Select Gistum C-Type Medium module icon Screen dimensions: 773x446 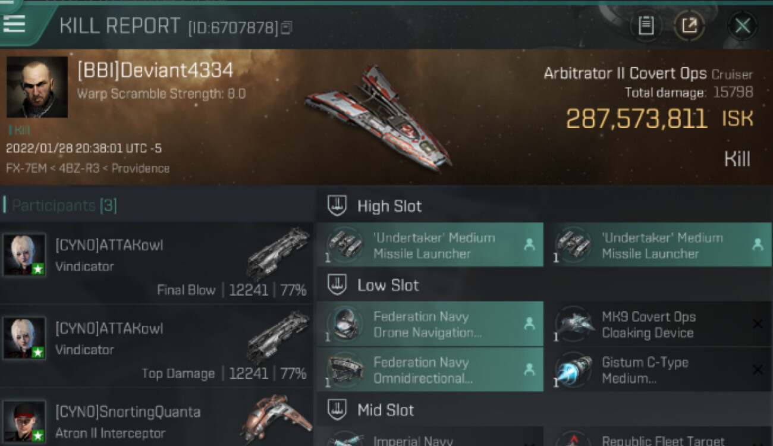pyautogui.click(x=574, y=370)
